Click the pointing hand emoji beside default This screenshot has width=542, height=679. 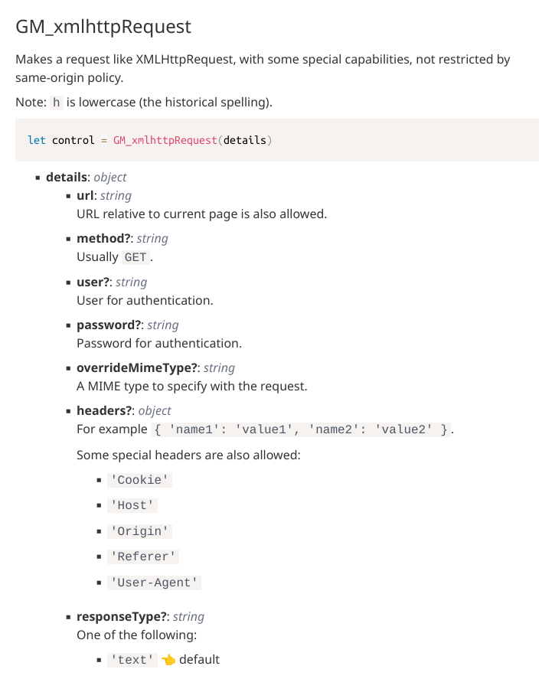point(168,659)
